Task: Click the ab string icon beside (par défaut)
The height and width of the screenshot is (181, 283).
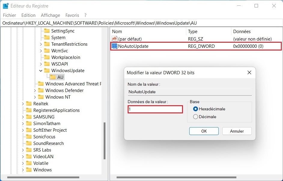Action: click(x=114, y=39)
